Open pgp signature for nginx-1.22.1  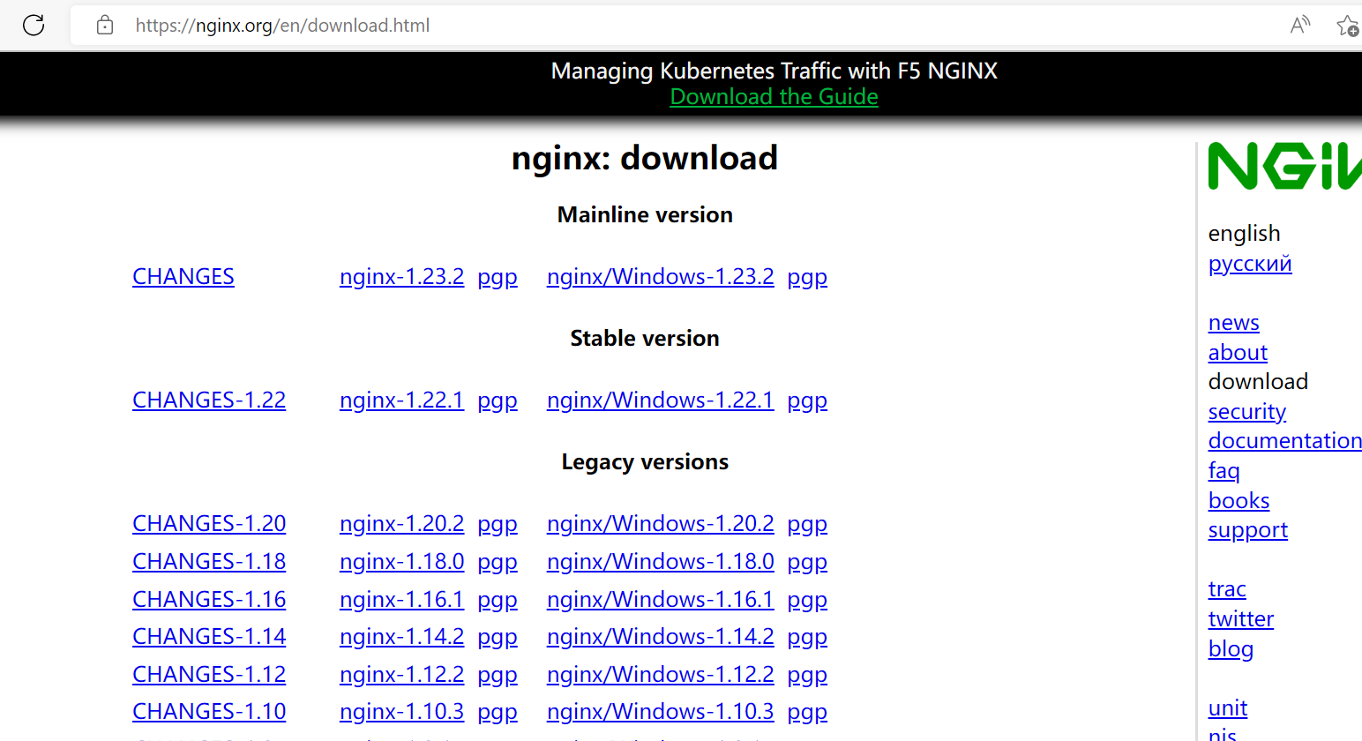(498, 400)
